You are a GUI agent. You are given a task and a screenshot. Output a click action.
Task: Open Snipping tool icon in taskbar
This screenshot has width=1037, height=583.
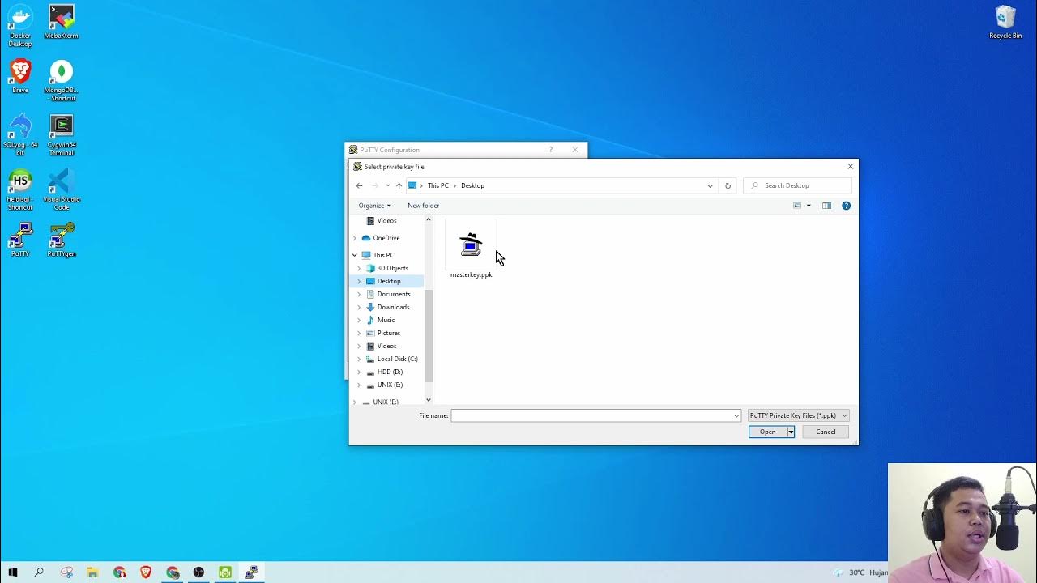[66, 572]
